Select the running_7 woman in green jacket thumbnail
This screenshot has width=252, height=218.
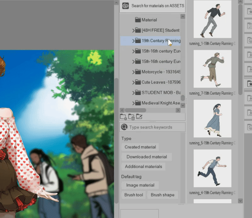212,69
